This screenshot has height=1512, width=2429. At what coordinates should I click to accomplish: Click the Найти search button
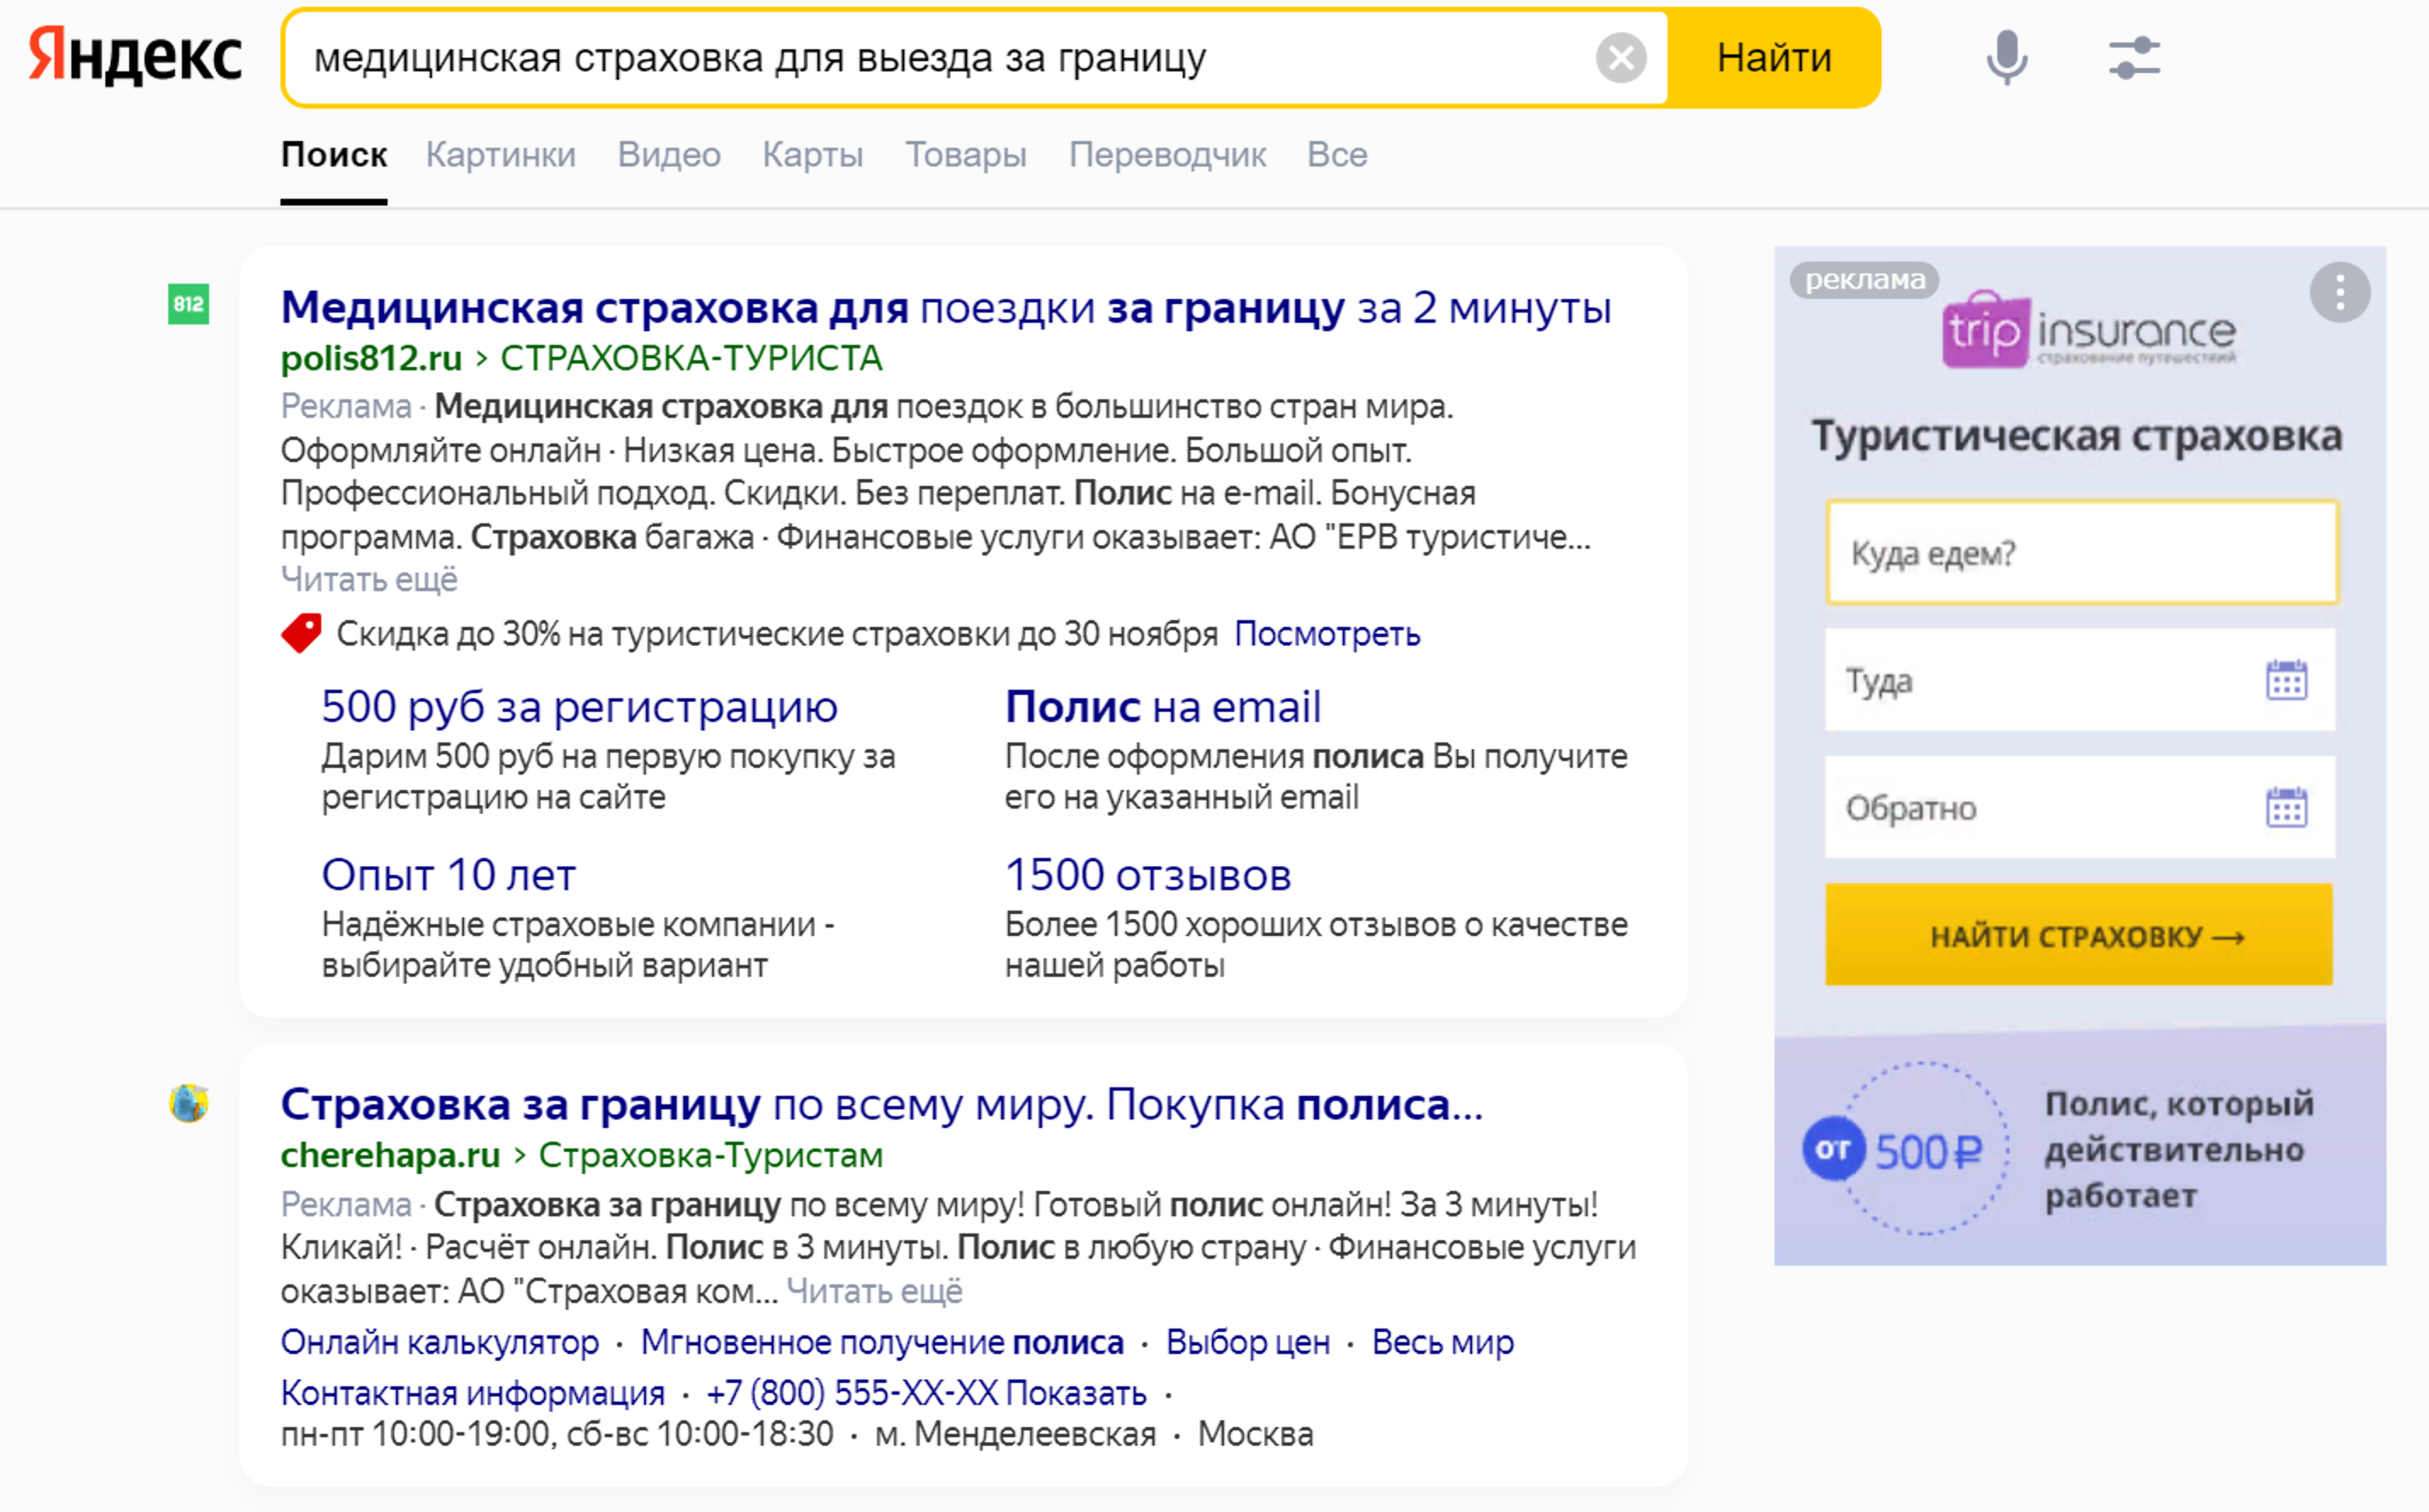[x=1774, y=58]
